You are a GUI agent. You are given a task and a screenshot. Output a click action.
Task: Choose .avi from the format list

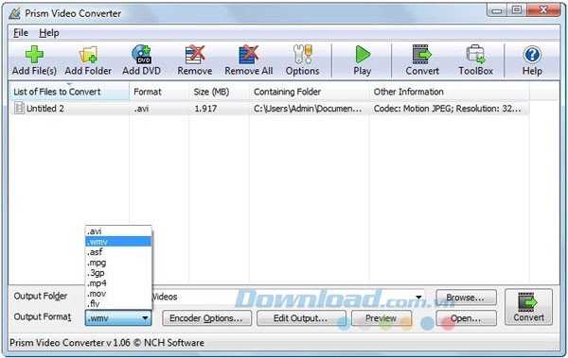coord(118,231)
